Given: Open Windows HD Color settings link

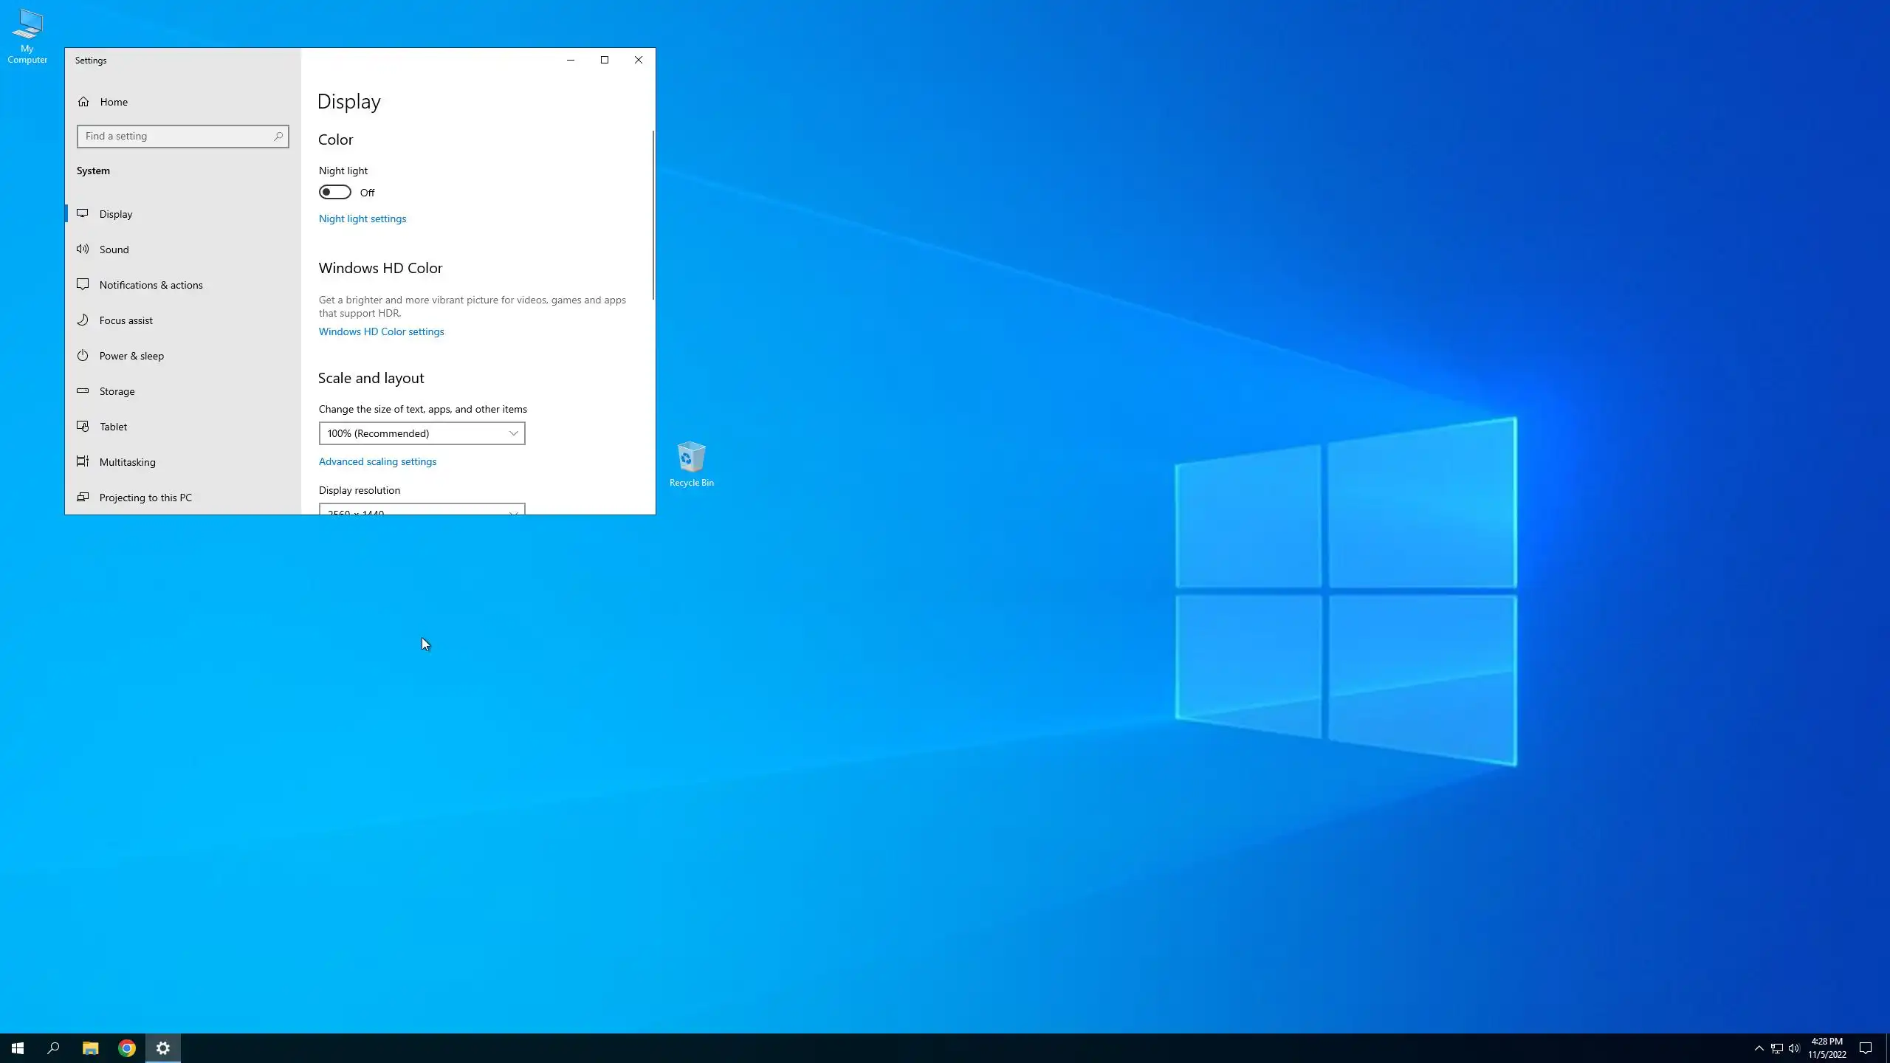Looking at the screenshot, I should pyautogui.click(x=381, y=331).
